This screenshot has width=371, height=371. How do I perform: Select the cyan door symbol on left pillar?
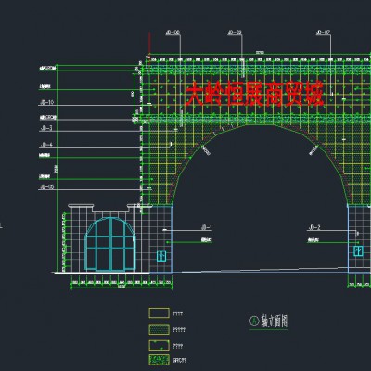click(161, 256)
